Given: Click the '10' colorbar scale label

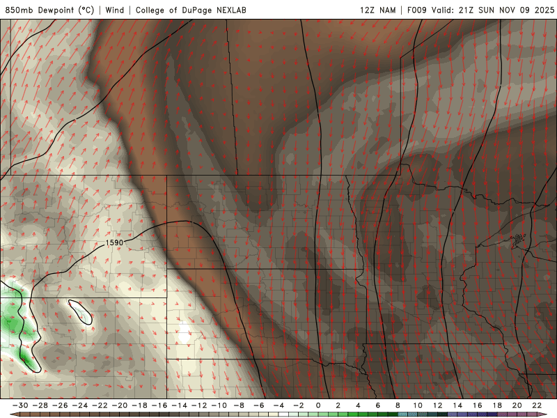Looking at the screenshot, I should pos(418,405).
